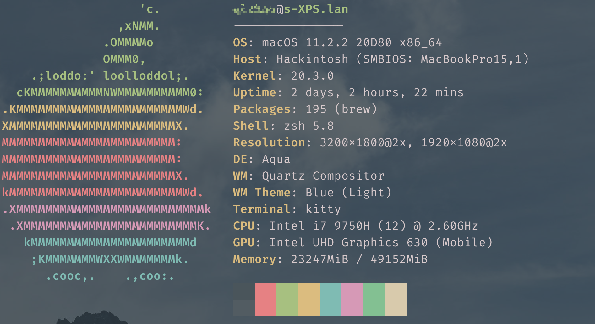
Task: Click 'Quartz Compositor' text
Action: 323,176
